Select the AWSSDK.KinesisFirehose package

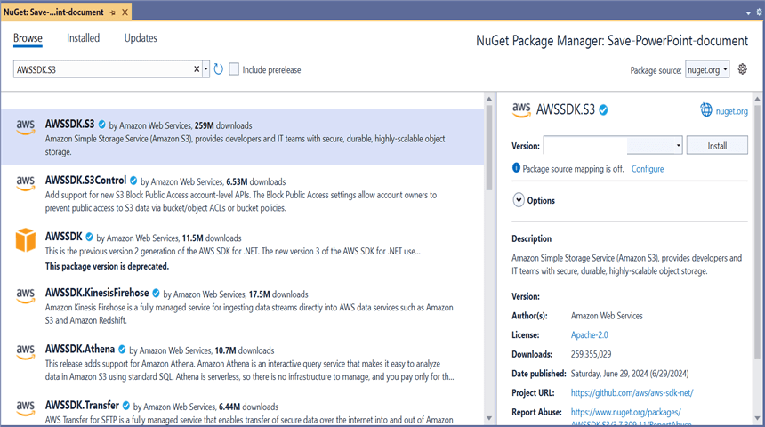coord(243,306)
